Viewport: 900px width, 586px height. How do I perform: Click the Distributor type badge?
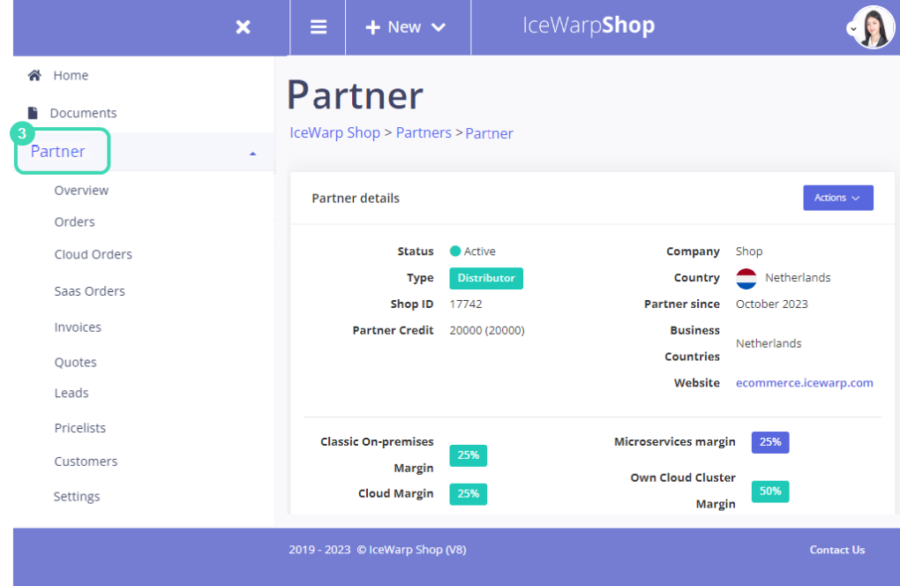pos(486,278)
